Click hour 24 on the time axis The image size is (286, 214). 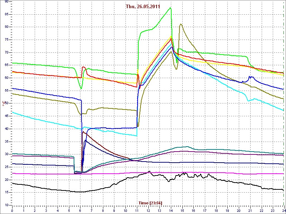click(283, 211)
